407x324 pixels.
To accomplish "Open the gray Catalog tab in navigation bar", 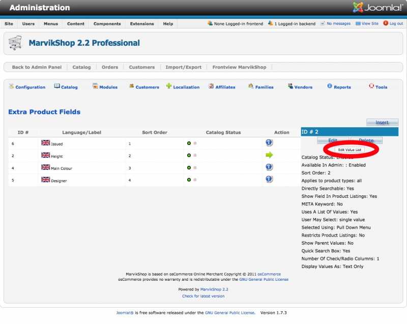I will click(81, 67).
